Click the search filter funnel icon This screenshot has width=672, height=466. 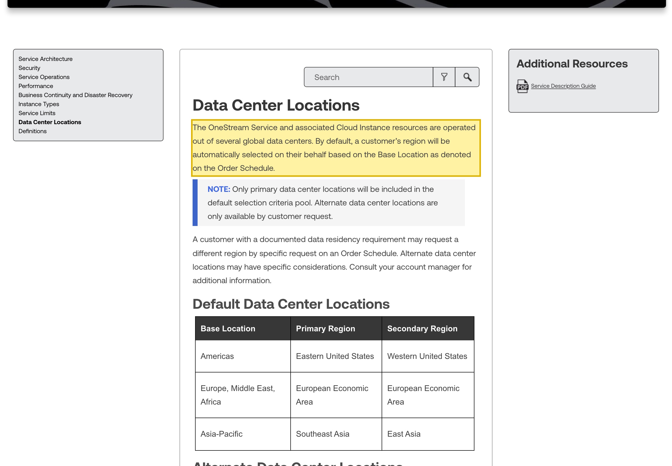click(x=444, y=77)
